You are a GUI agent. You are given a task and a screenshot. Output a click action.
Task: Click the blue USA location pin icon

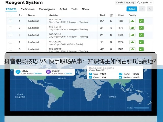point(18,72)
